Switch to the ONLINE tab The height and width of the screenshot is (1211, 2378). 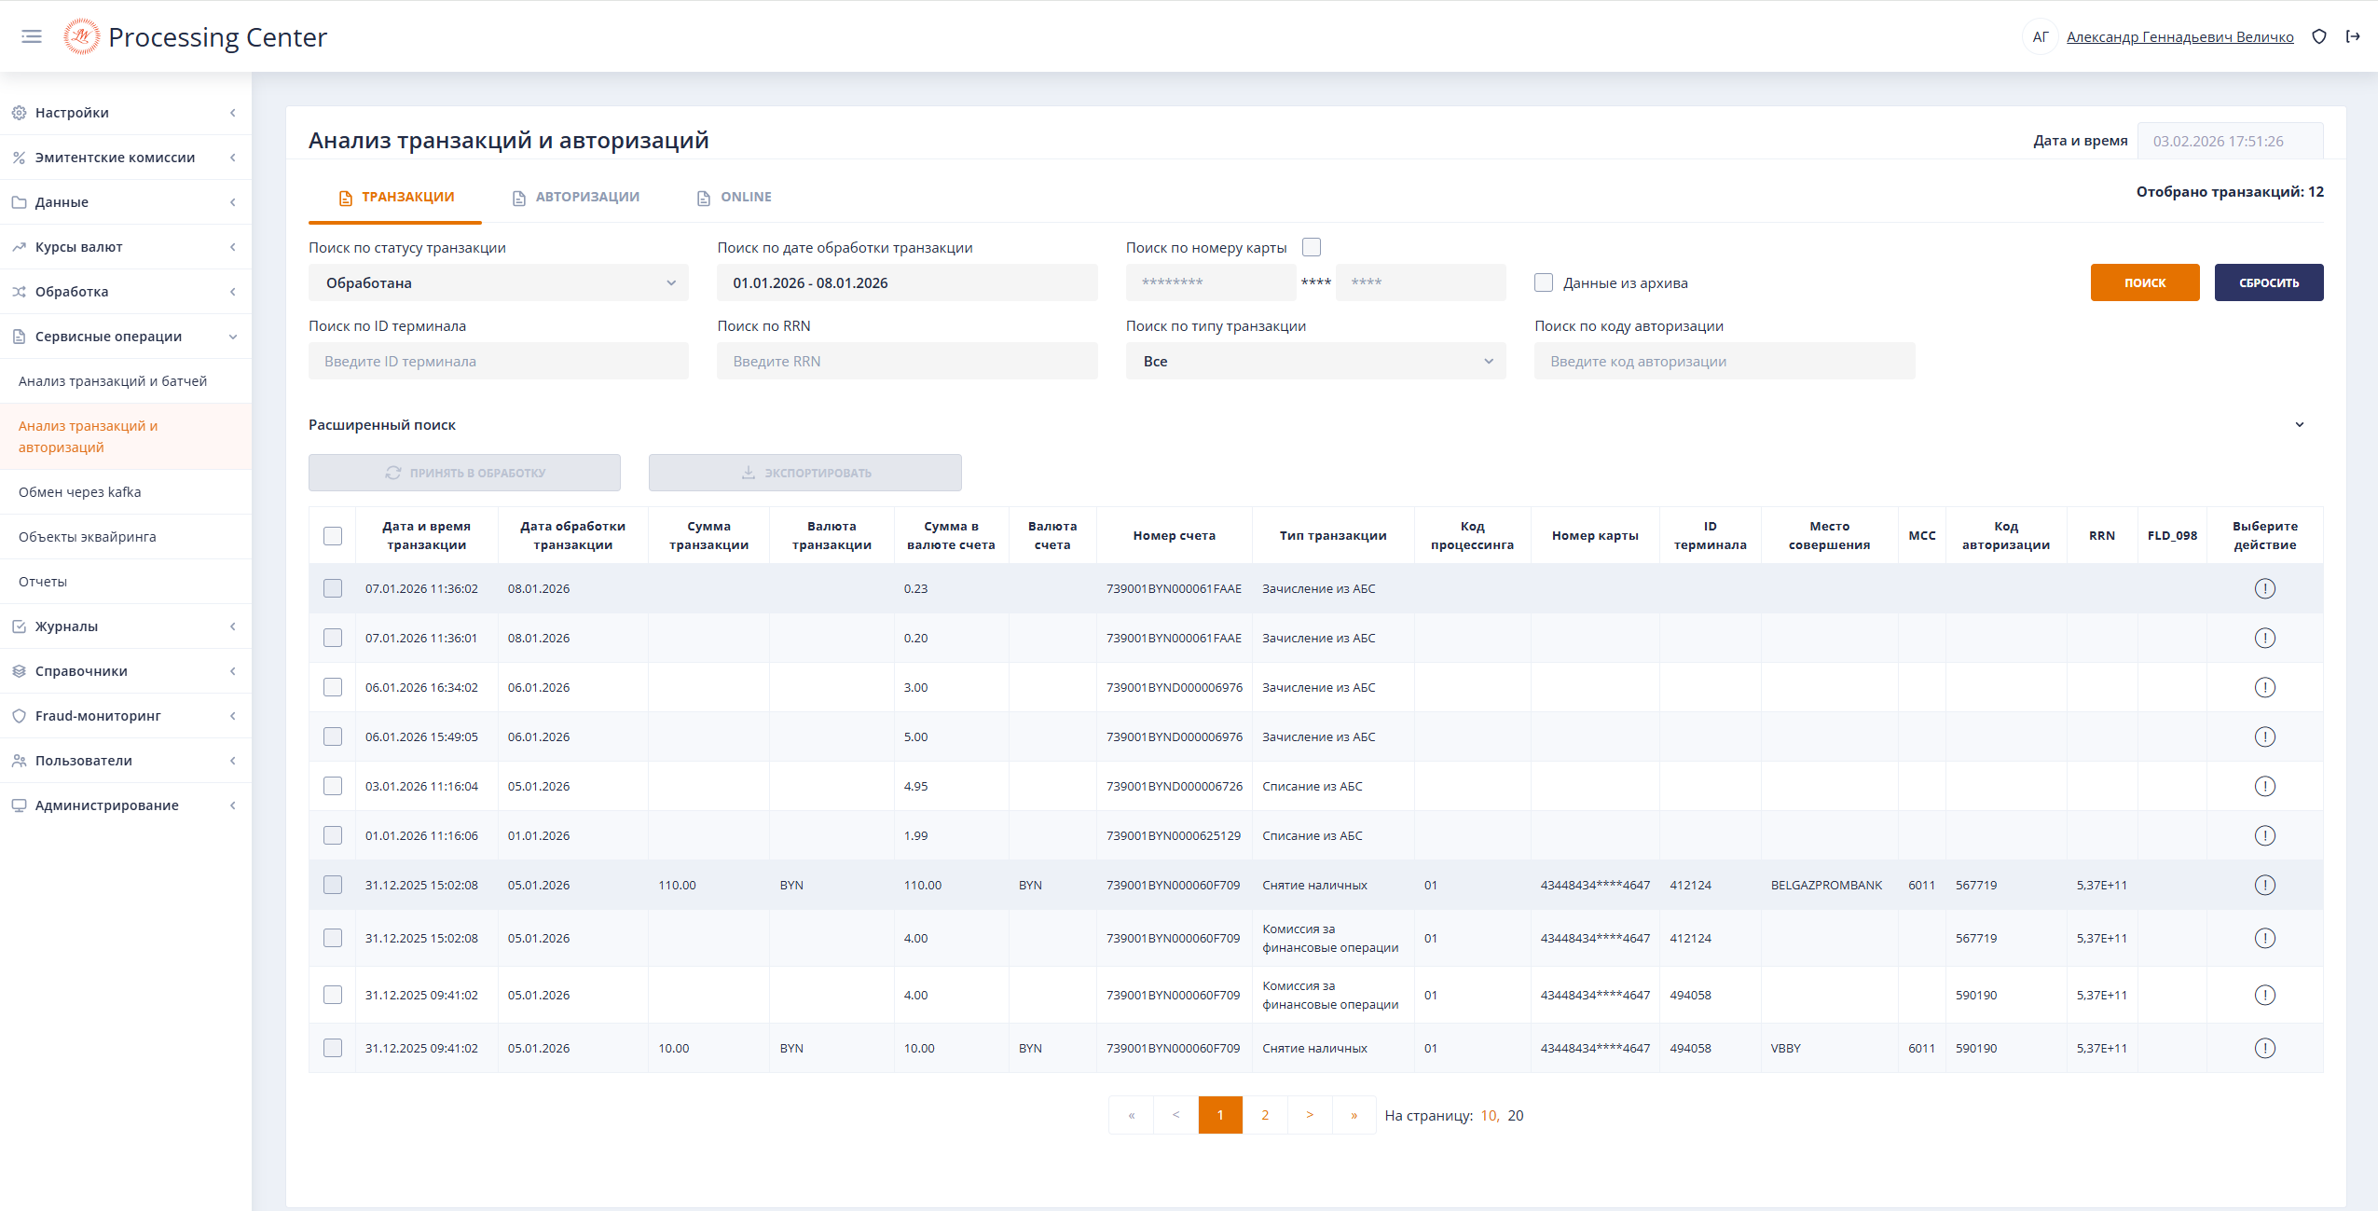735,197
